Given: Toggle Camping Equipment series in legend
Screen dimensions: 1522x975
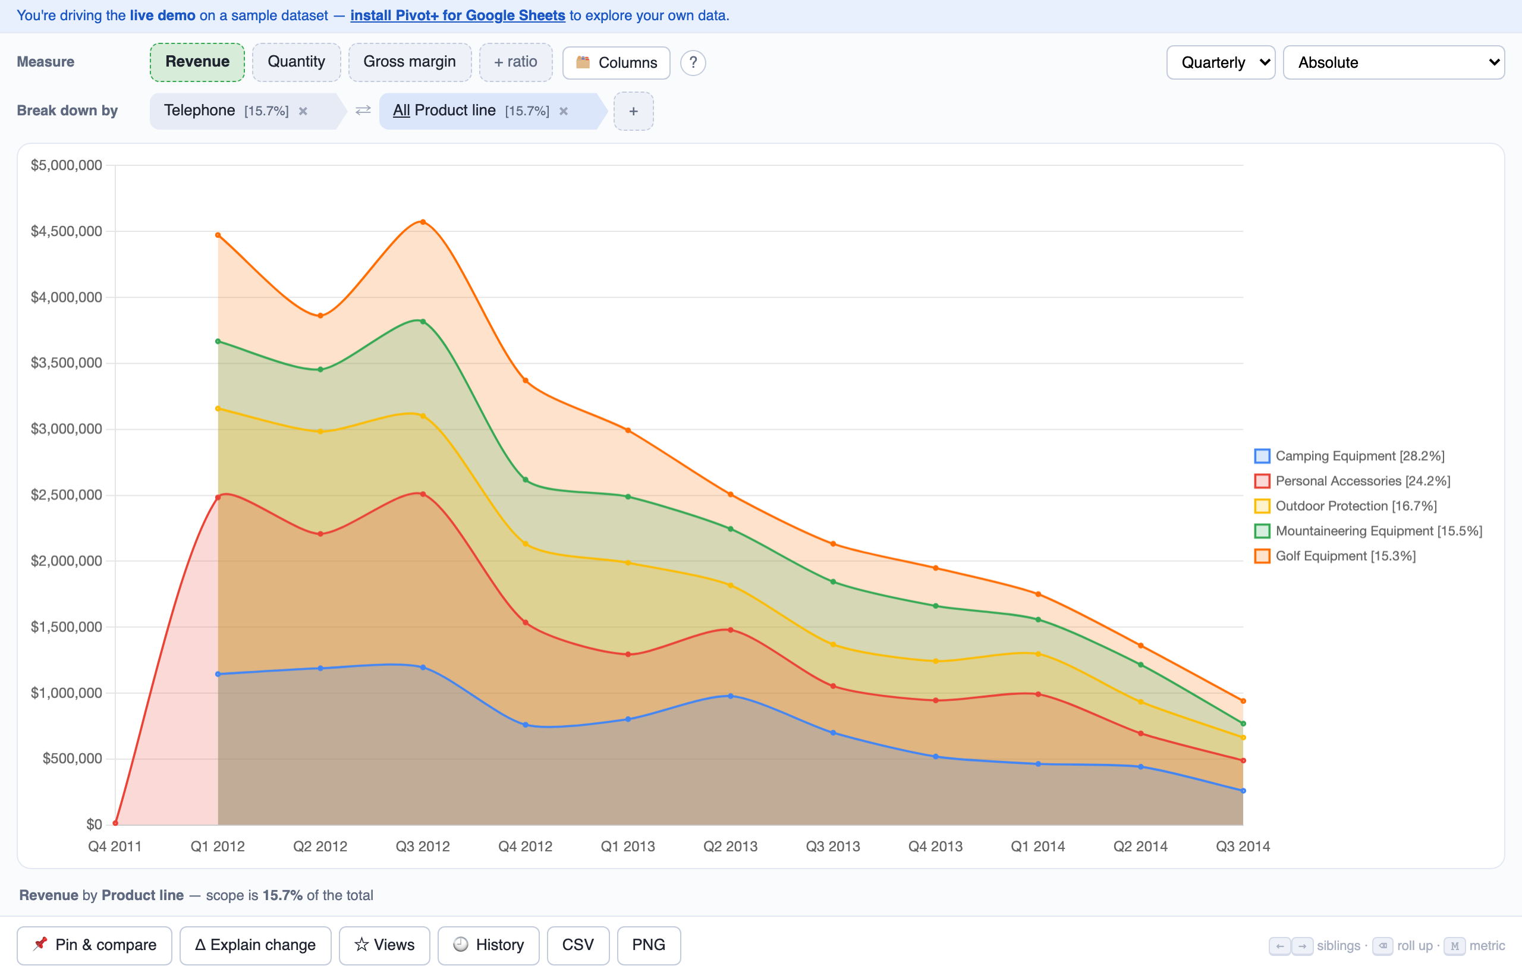Looking at the screenshot, I should coord(1348,456).
